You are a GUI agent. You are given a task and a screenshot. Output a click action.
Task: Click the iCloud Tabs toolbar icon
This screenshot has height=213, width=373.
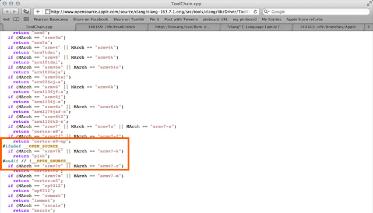[x=26, y=12]
